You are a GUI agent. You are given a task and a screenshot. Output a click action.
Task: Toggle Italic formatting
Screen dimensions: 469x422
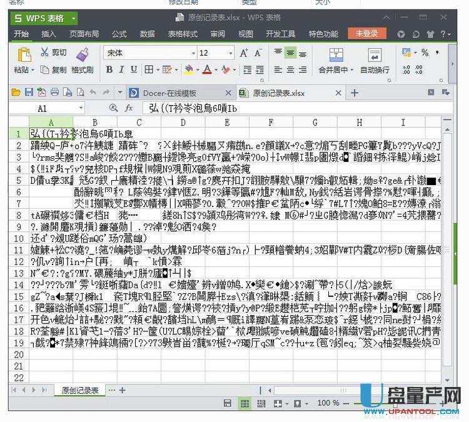pyautogui.click(x=122, y=69)
